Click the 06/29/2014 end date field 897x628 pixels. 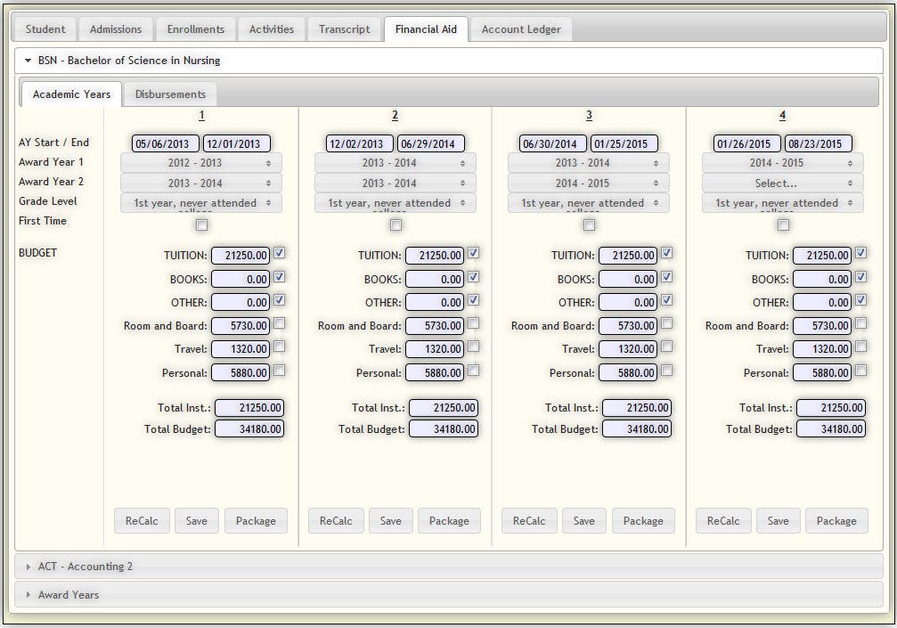pos(431,143)
